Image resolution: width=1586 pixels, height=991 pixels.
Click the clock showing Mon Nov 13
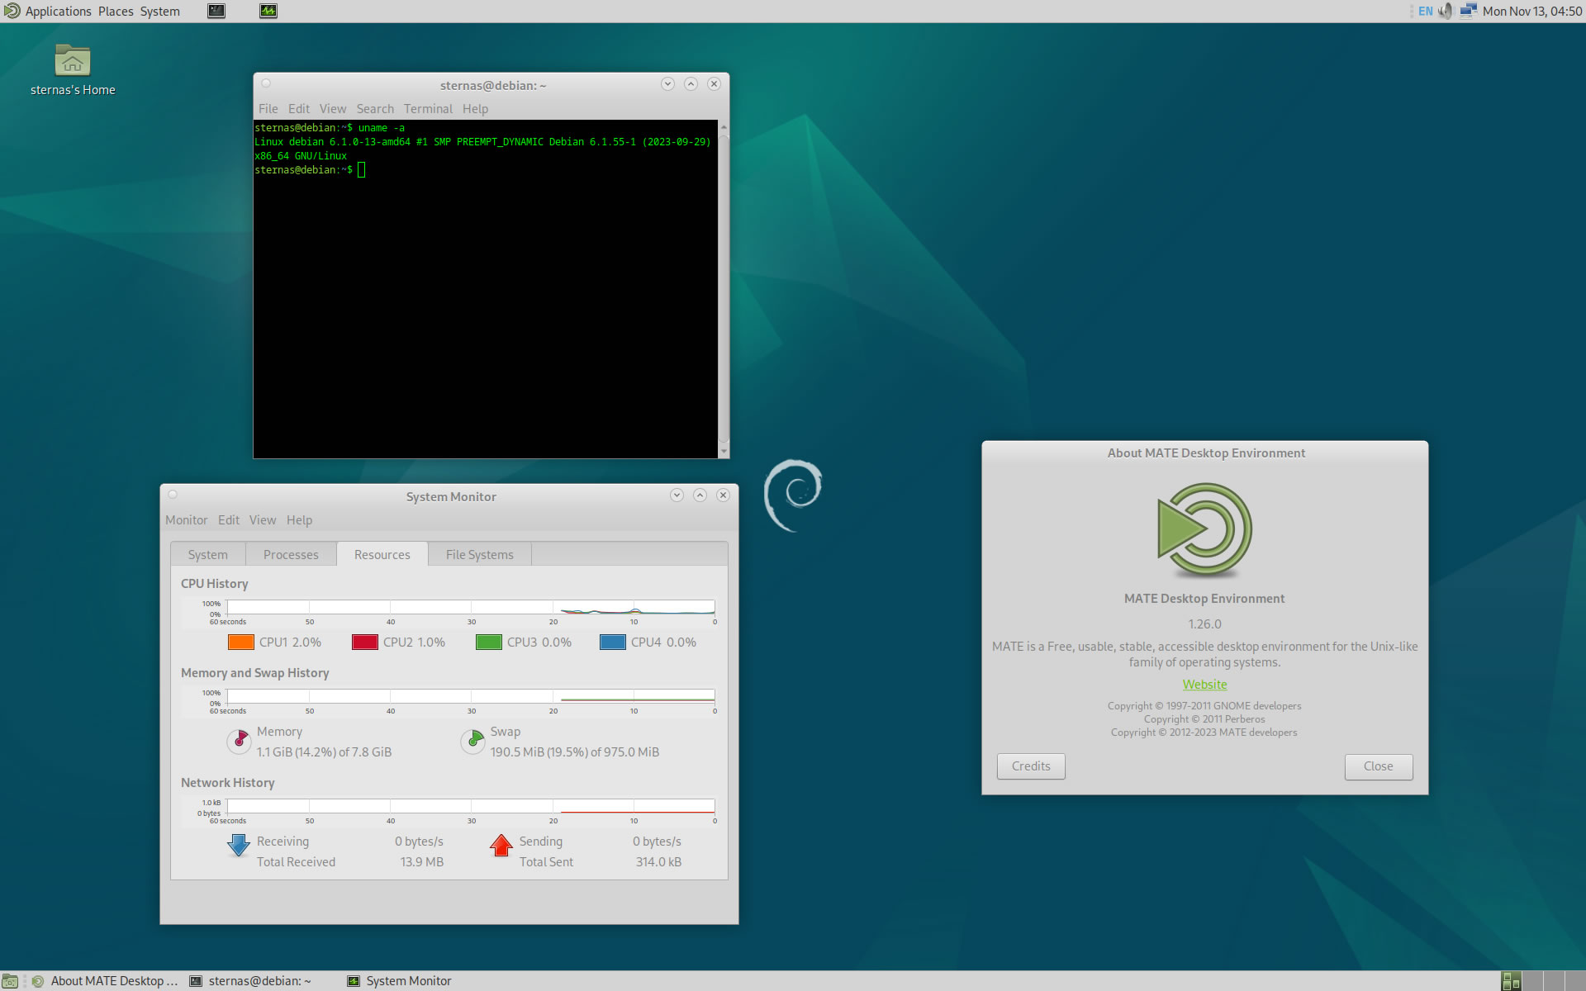[1532, 12]
